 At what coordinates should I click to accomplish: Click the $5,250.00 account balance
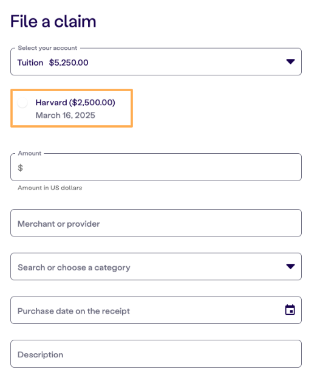pos(69,63)
